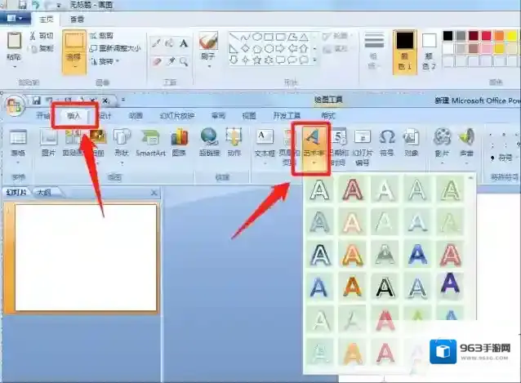Select the 颜色 2 background color button
Image resolution: width=521 pixels, height=383 pixels.
(429, 51)
